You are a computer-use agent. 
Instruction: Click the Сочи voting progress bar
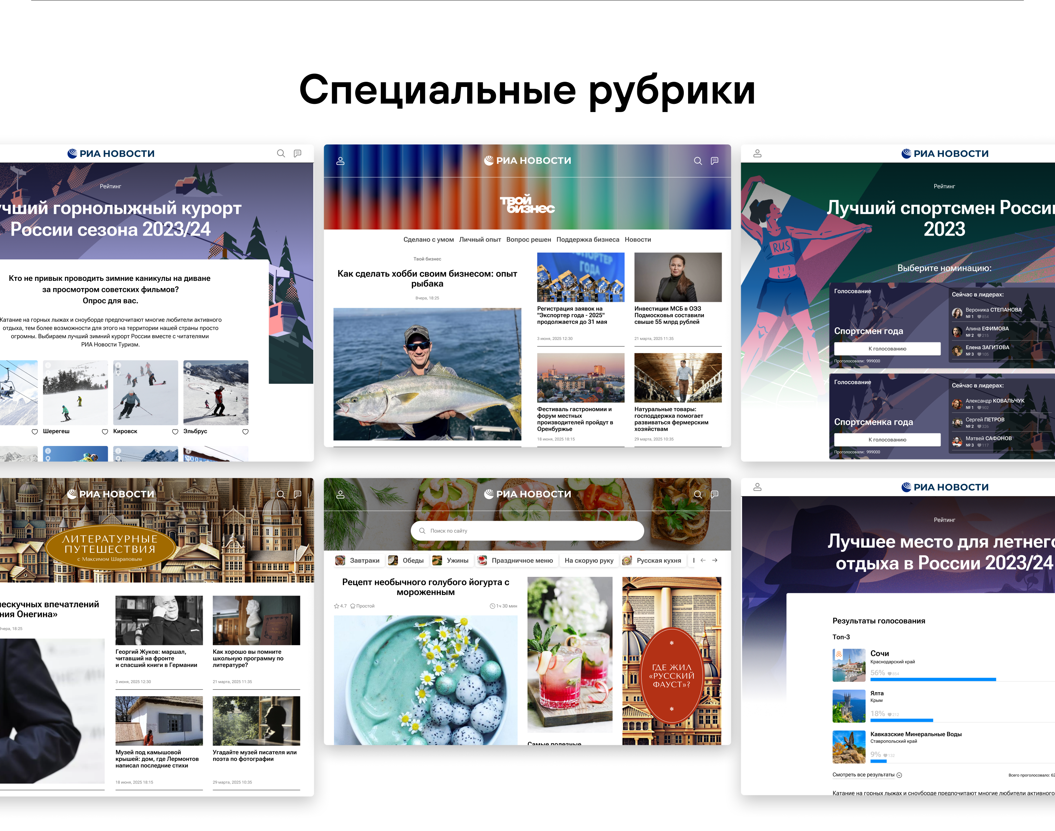click(x=933, y=679)
